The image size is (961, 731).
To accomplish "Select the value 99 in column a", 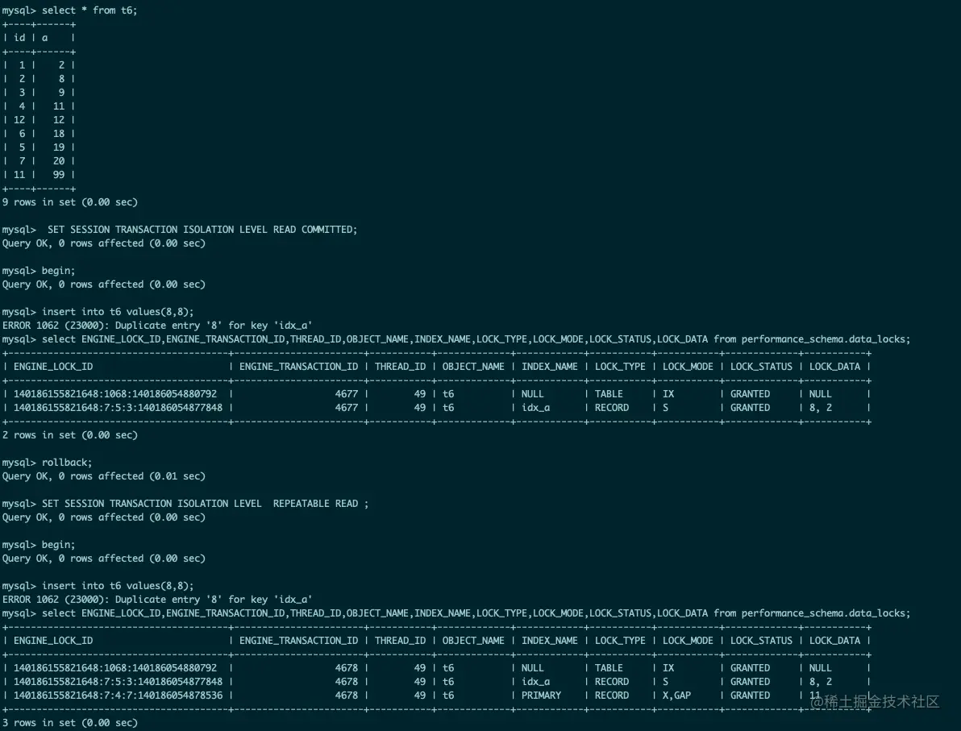I will click(x=59, y=175).
